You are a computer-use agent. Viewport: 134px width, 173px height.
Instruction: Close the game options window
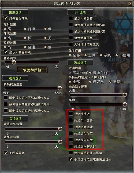[x=130, y=3]
